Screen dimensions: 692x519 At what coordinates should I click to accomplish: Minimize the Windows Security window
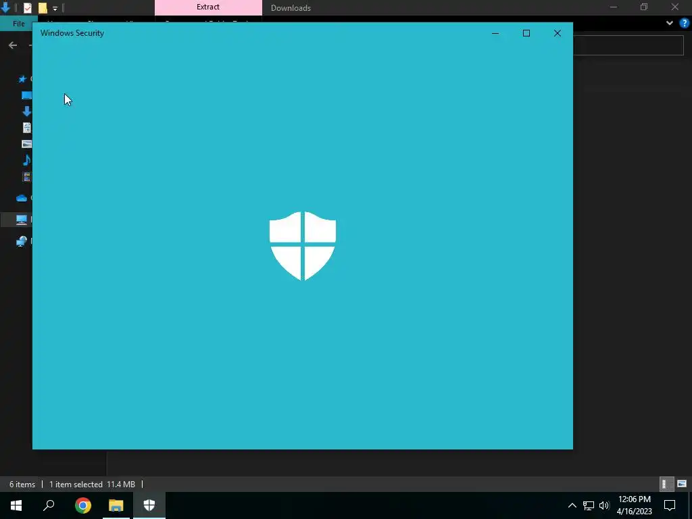tap(495, 33)
